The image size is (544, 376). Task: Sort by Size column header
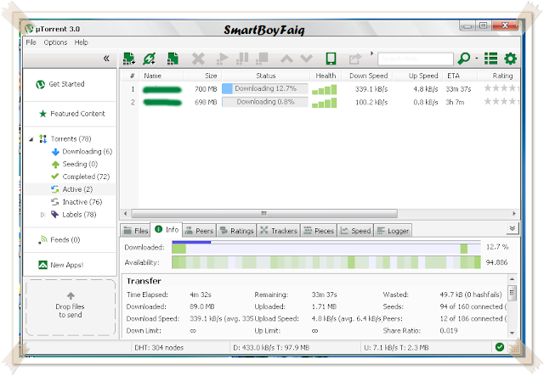pyautogui.click(x=202, y=76)
